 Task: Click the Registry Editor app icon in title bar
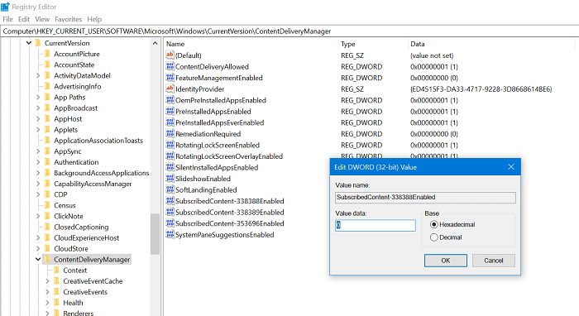click(x=5, y=7)
